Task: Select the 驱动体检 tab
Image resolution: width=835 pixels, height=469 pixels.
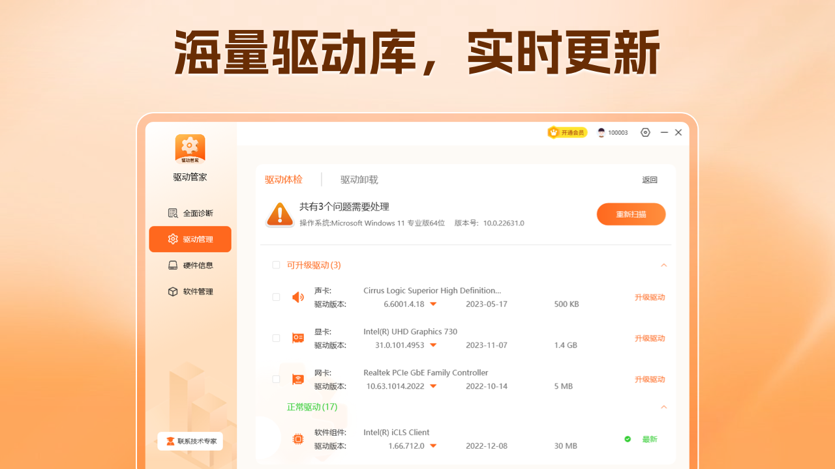Action: tap(284, 180)
